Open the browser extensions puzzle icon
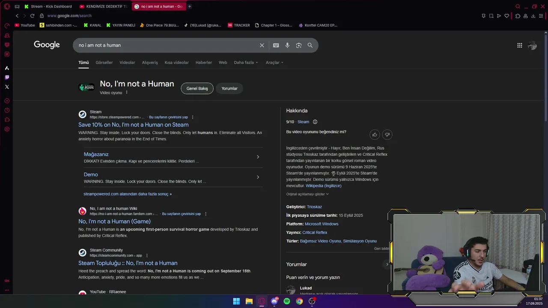The height and width of the screenshot is (308, 548). [518, 16]
